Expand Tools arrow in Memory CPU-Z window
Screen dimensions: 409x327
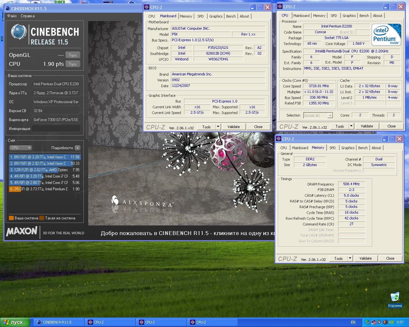coord(350,258)
